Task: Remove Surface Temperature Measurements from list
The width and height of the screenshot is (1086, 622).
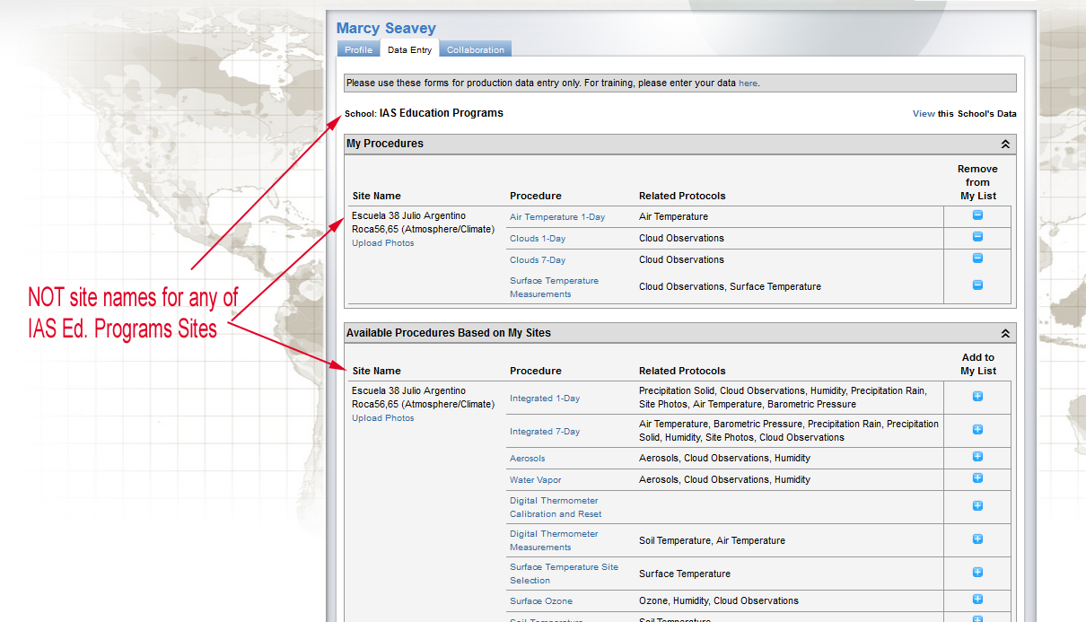Action: (977, 285)
